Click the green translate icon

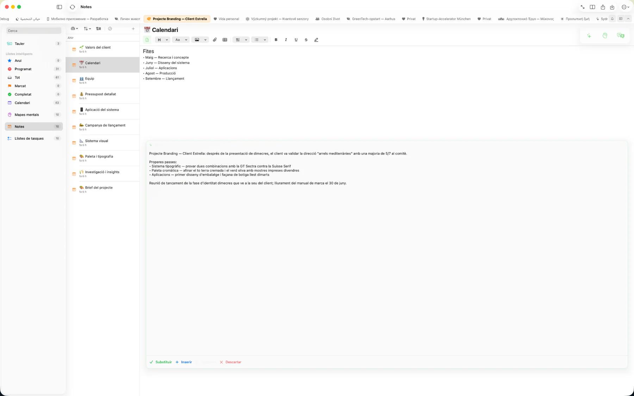tap(621, 36)
